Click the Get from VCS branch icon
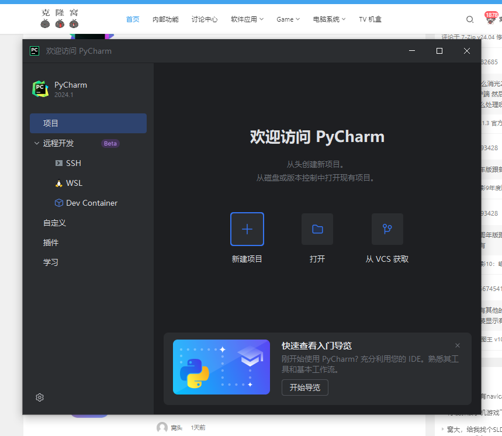The width and height of the screenshot is (502, 436). 387,229
